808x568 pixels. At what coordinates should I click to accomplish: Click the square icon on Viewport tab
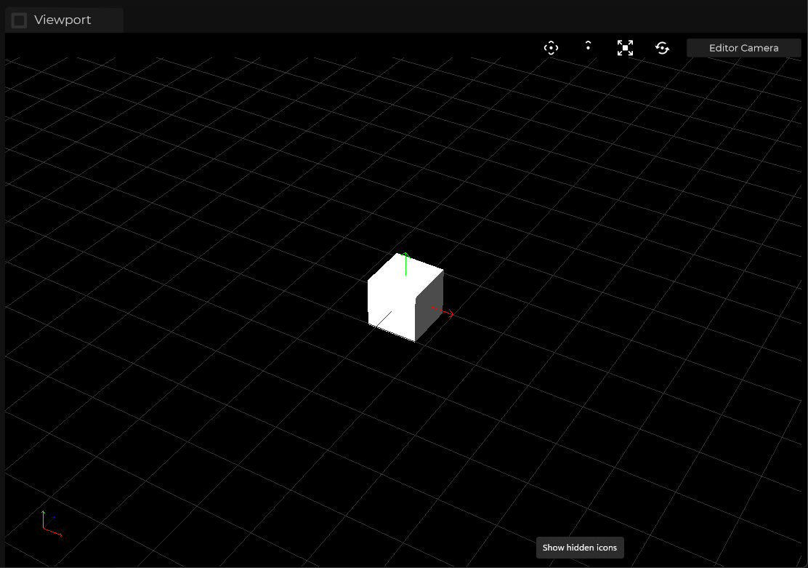point(20,20)
